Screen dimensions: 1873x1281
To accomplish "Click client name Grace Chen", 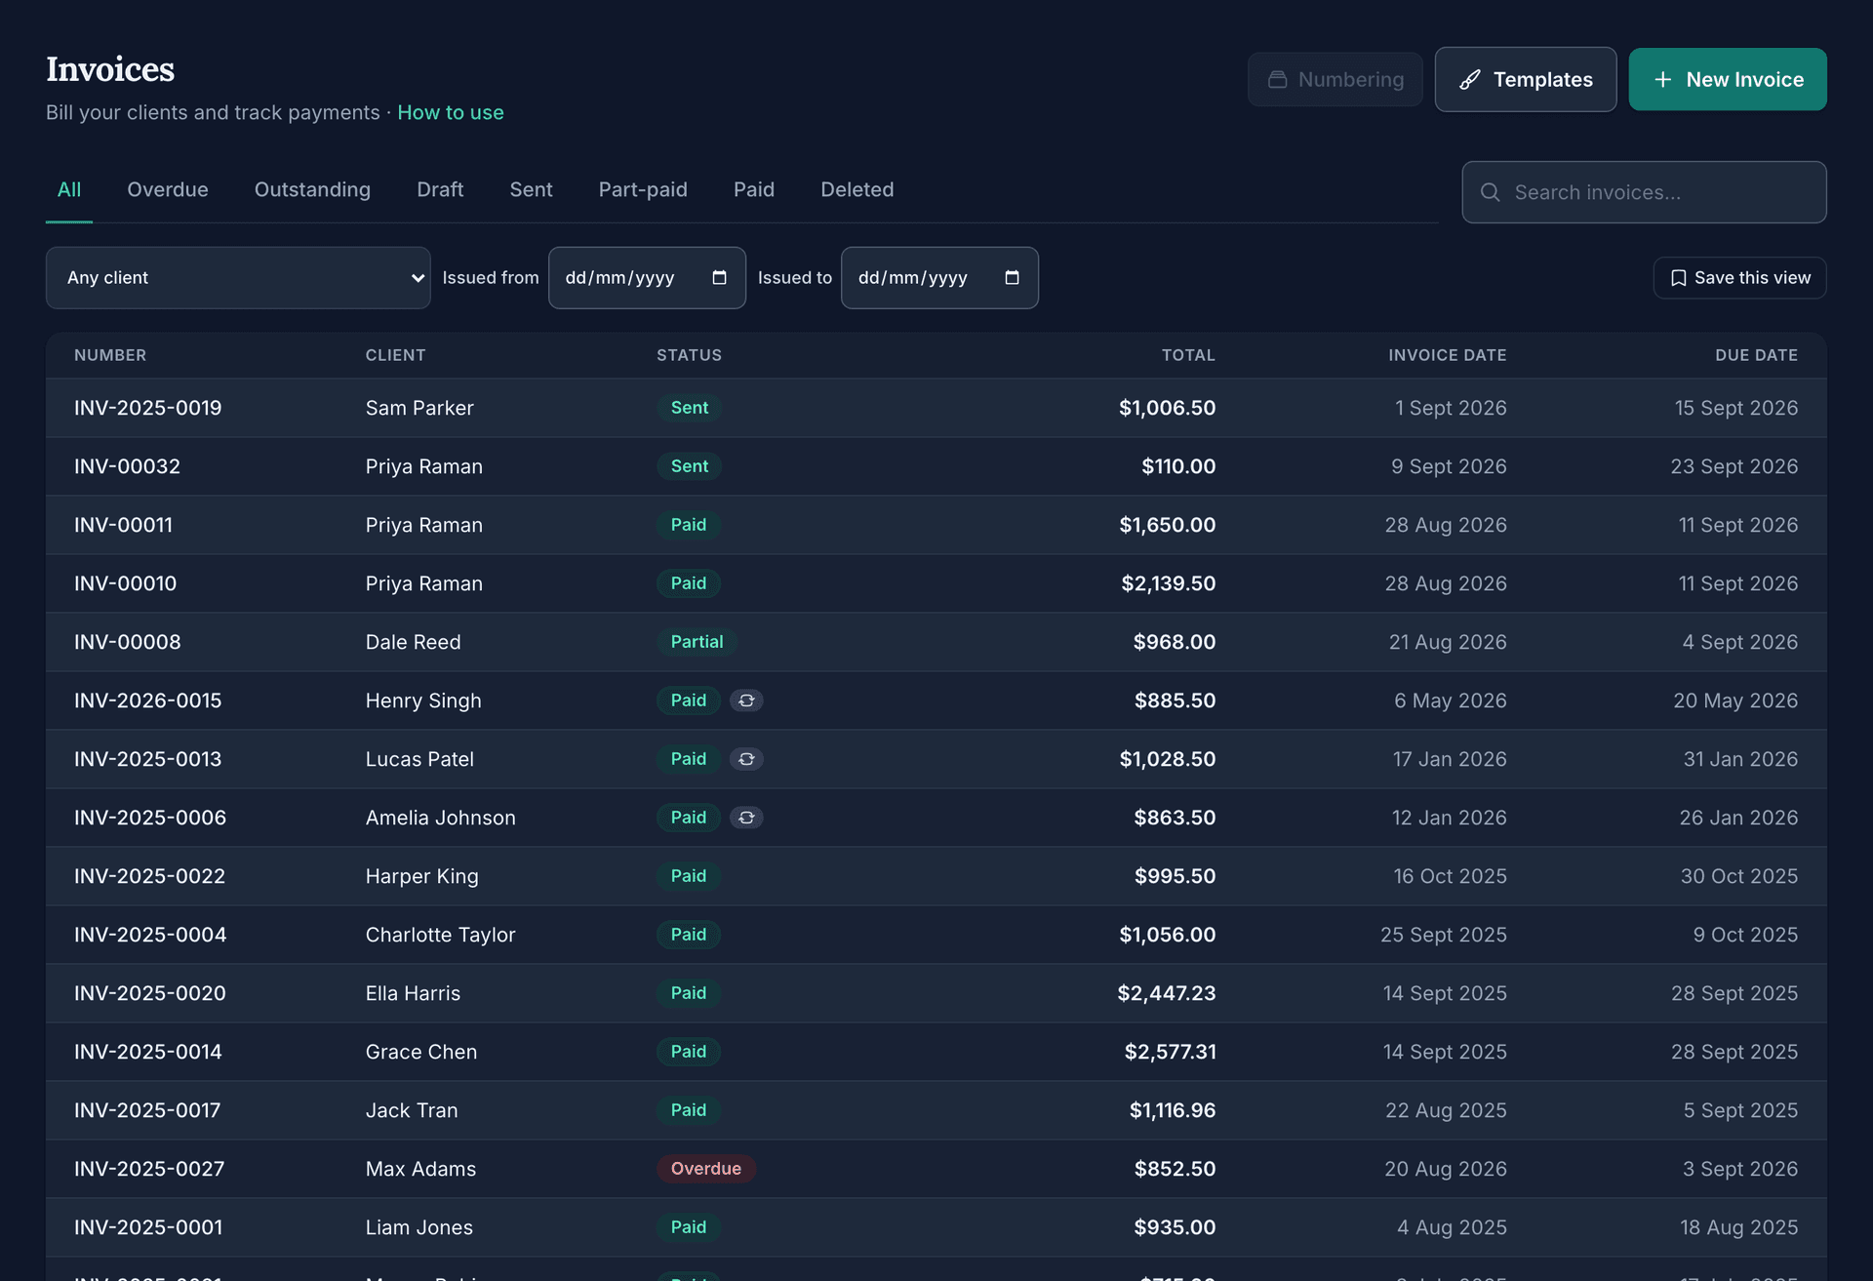I will tap(421, 1052).
